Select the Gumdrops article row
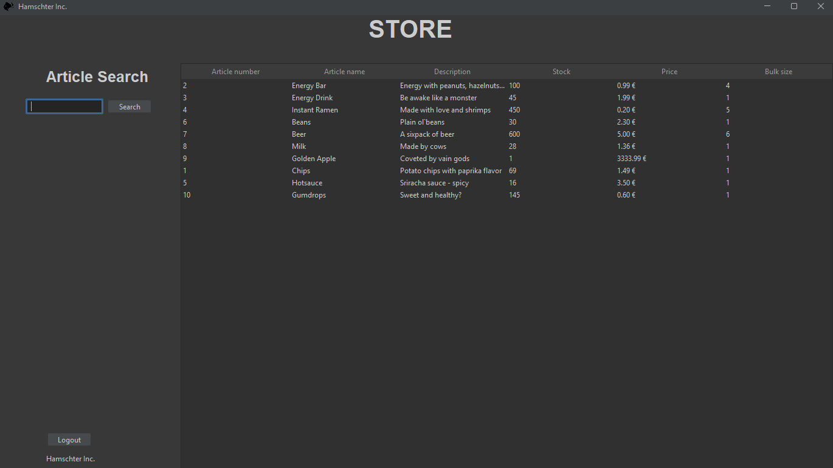Image resolution: width=833 pixels, height=468 pixels. click(309, 195)
